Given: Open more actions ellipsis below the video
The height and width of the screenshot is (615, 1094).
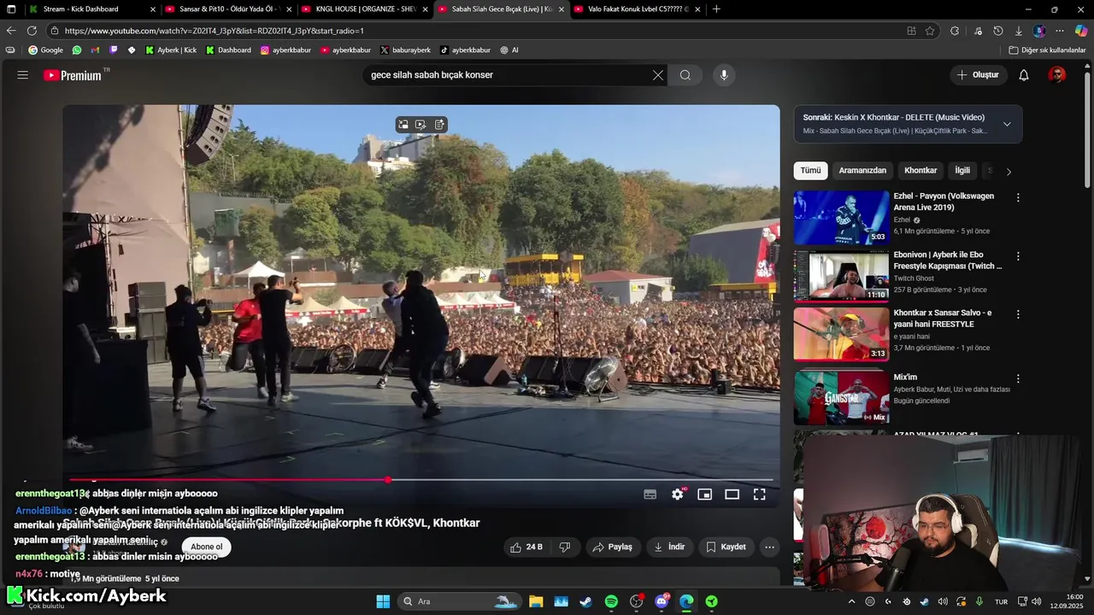Looking at the screenshot, I should (x=769, y=547).
